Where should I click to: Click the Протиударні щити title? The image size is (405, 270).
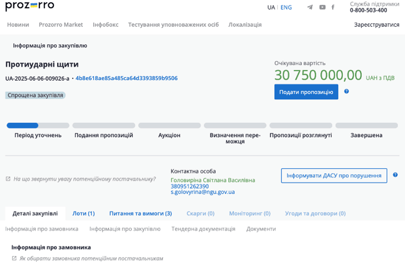[x=42, y=64]
